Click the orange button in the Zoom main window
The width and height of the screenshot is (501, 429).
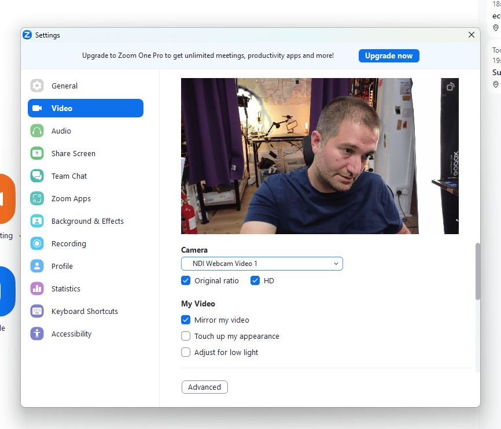click(7, 199)
